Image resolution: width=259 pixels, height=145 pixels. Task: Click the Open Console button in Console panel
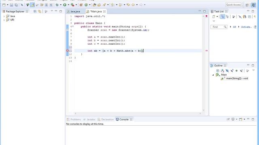[x=241, y=119]
